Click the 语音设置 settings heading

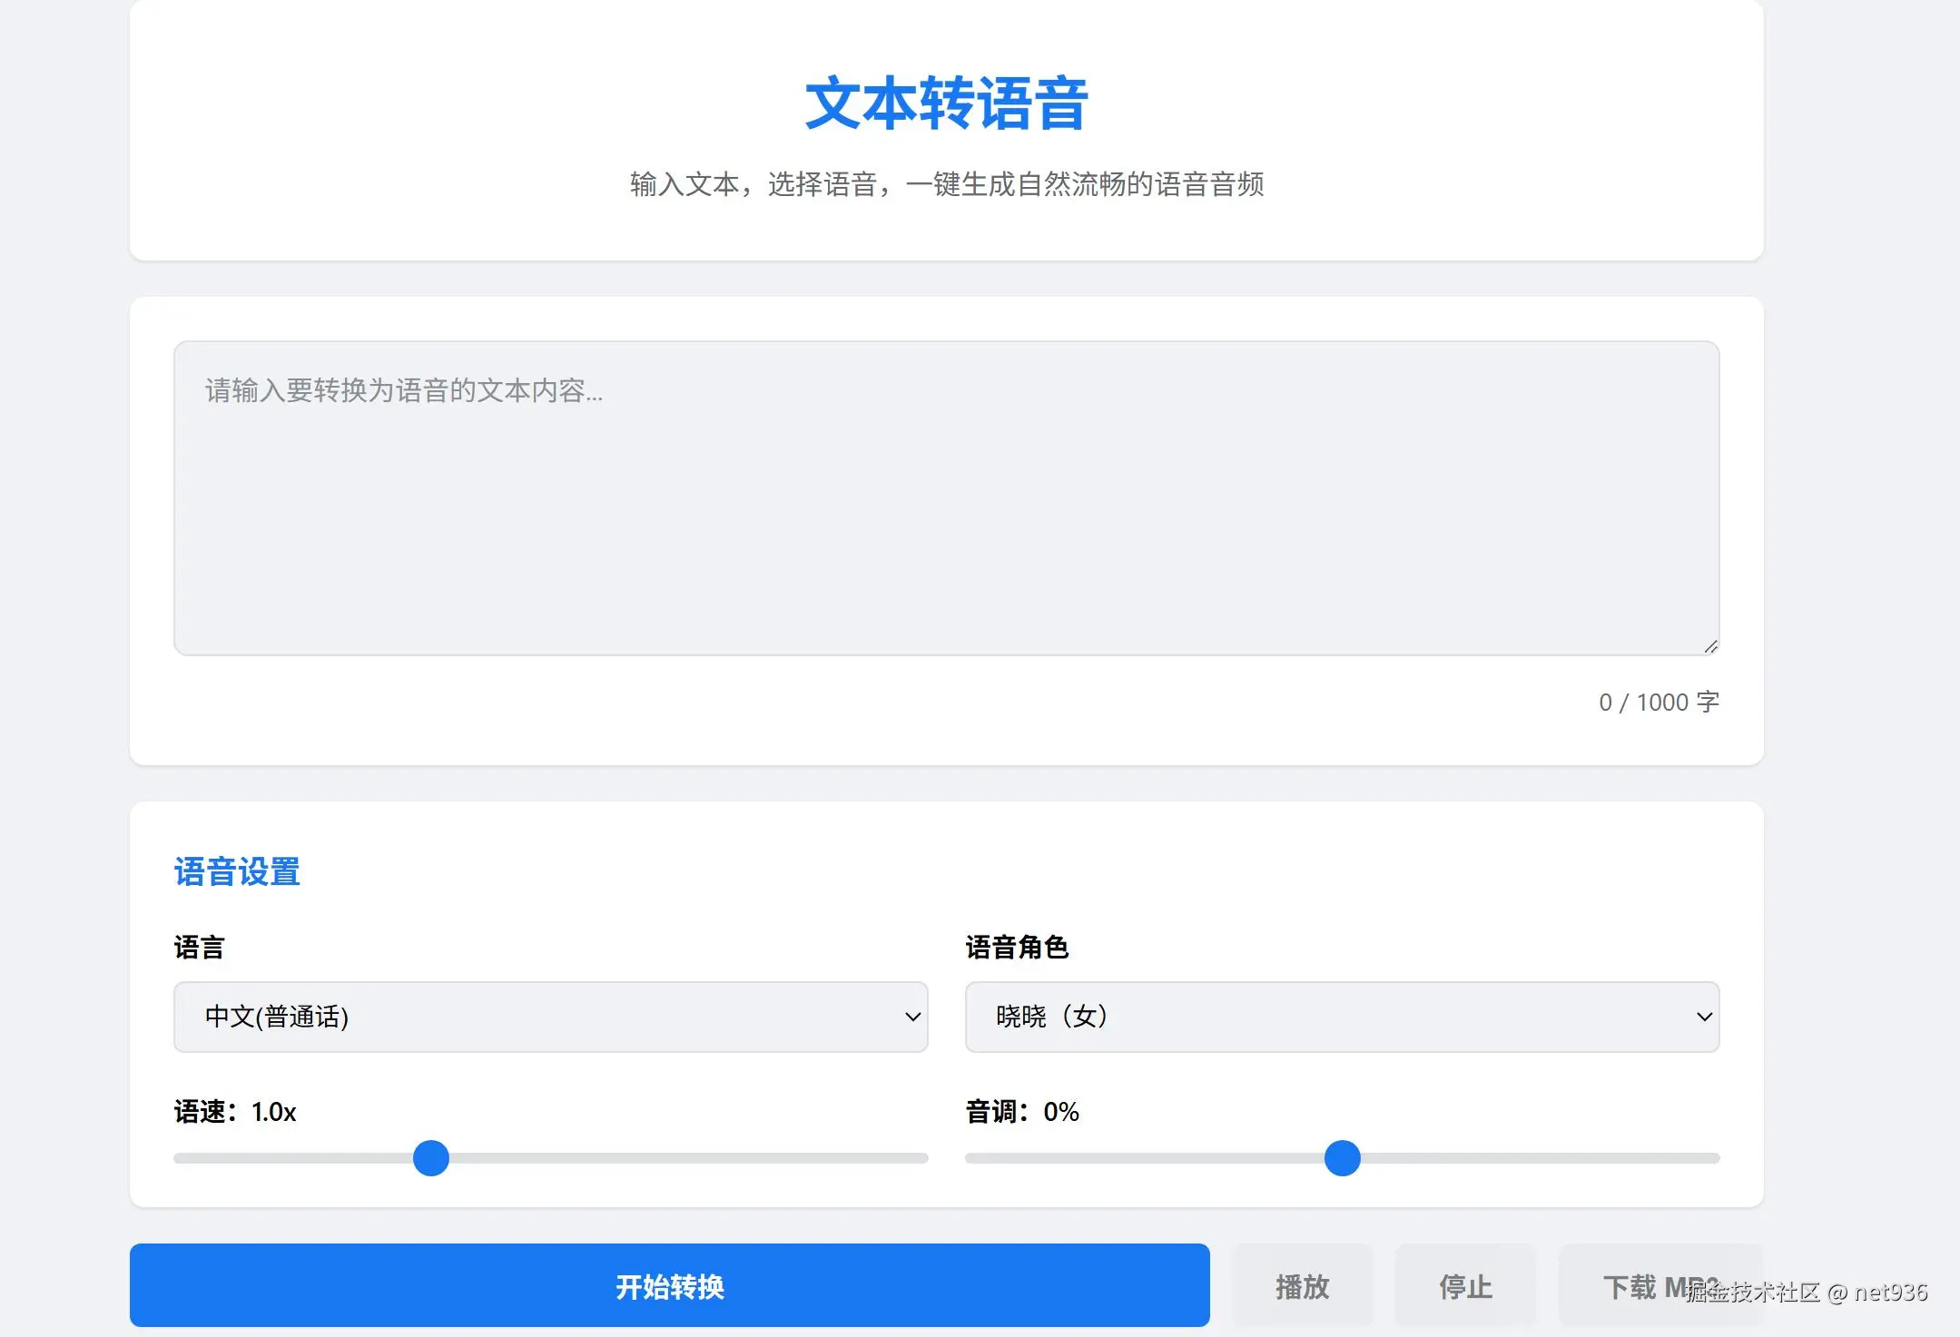[x=238, y=870]
